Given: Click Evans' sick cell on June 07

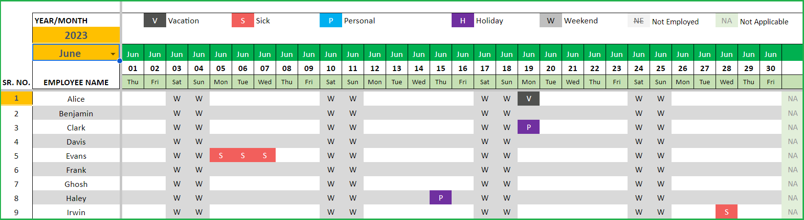Looking at the screenshot, I should pyautogui.click(x=265, y=155).
